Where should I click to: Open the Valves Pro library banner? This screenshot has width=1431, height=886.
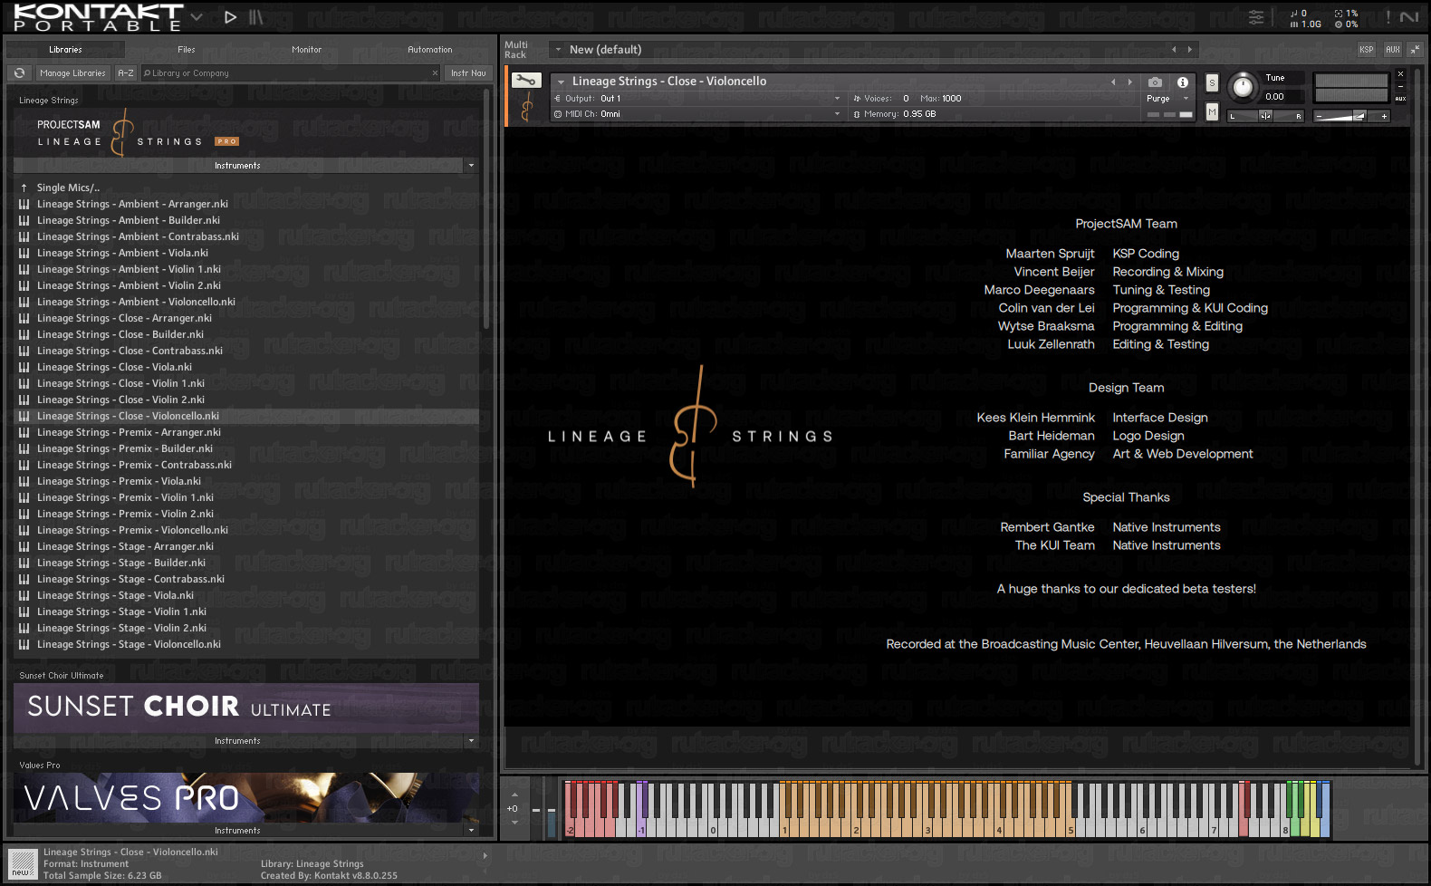(246, 797)
